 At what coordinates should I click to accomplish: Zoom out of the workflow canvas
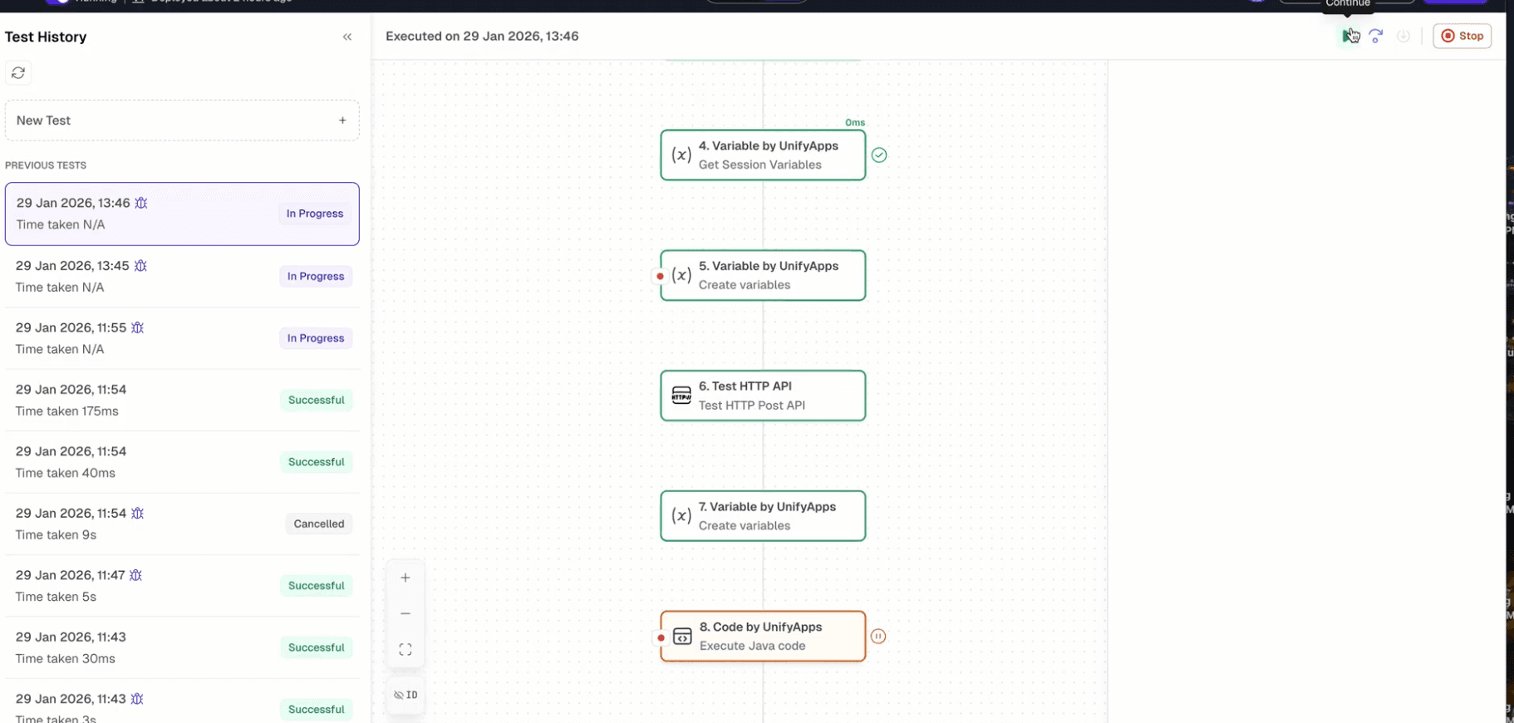coord(406,613)
